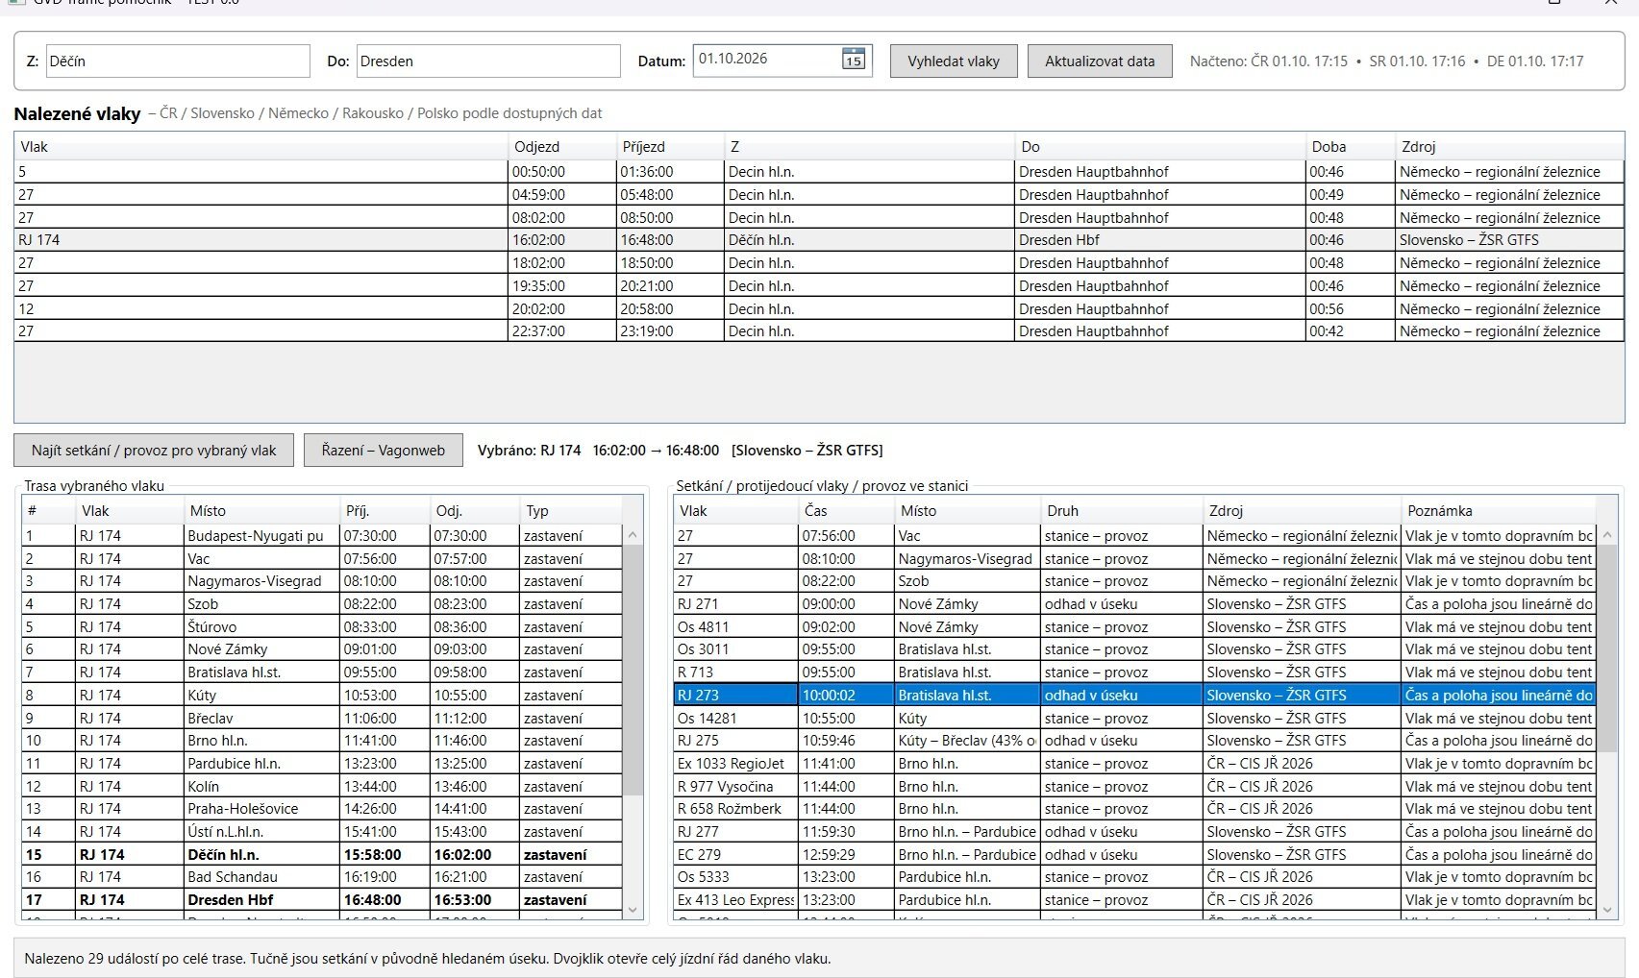The width and height of the screenshot is (1639, 978).
Task: Click the Typ header in route table
Action: (571, 511)
